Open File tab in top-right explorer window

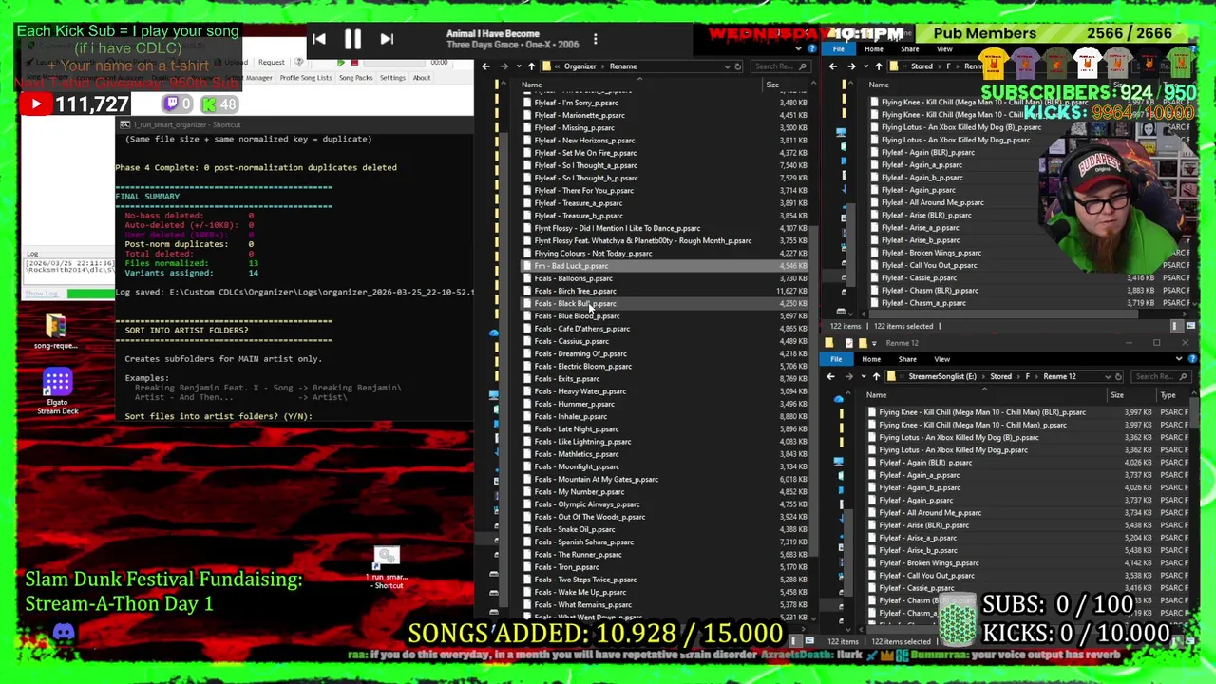pos(839,49)
